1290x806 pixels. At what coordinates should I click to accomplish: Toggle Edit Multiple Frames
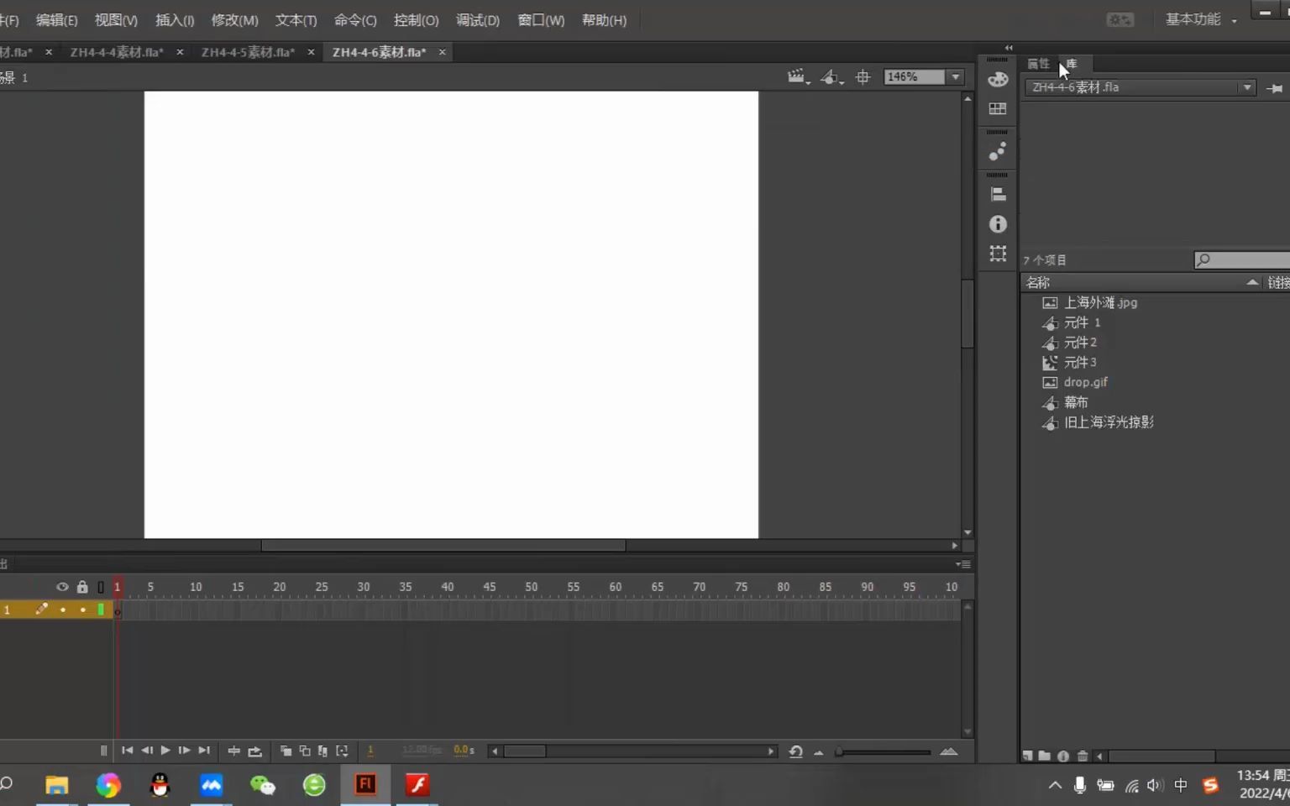[323, 751]
